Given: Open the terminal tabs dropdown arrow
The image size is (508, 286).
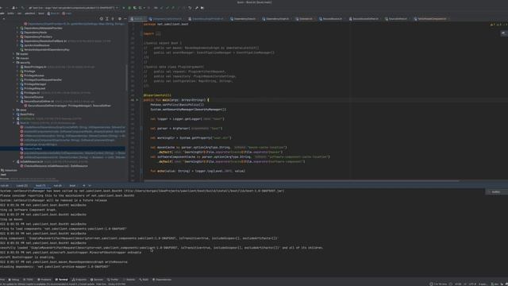Looking at the screenshot, I should pyautogui.click(x=90, y=186).
